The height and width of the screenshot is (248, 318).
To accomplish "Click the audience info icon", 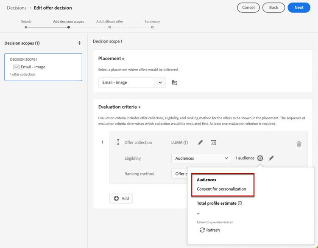I will tap(260, 158).
